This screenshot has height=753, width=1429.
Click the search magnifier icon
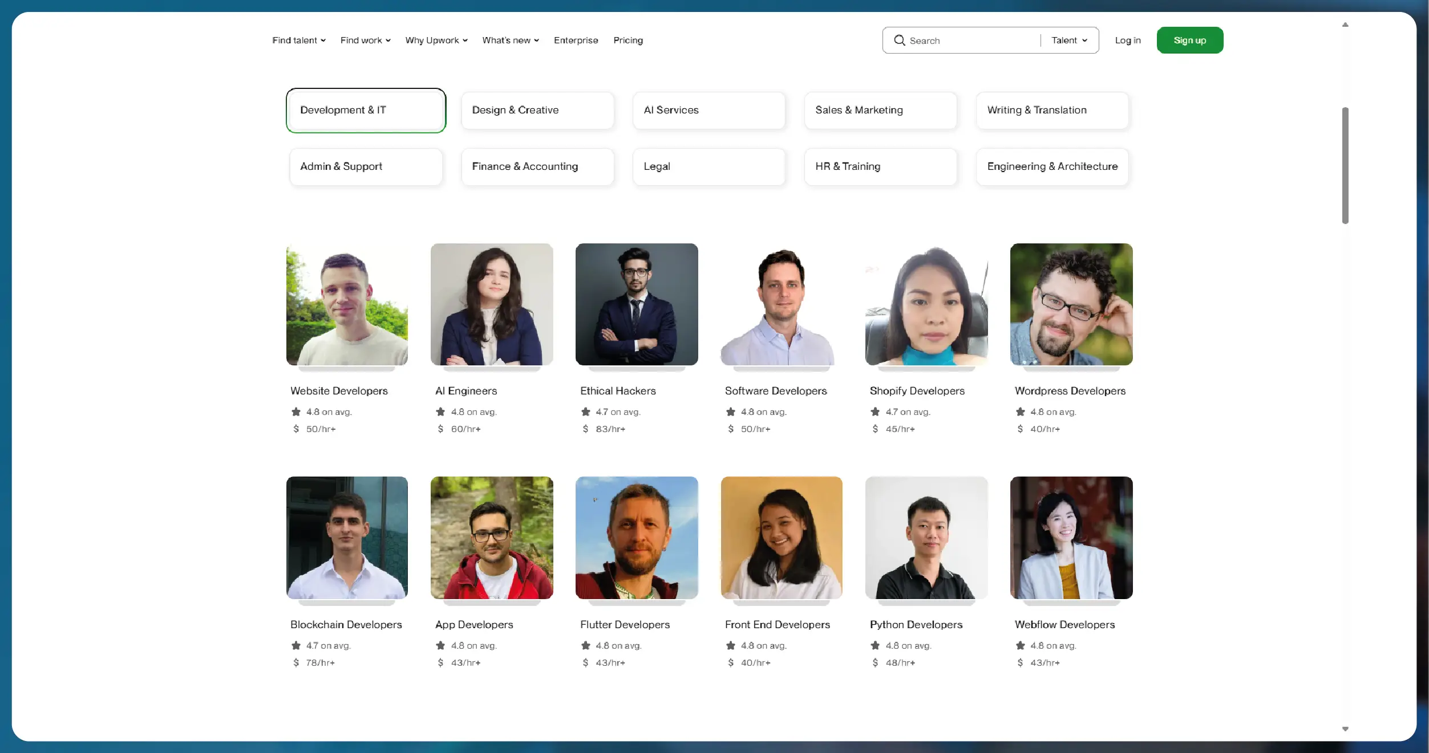coord(899,40)
